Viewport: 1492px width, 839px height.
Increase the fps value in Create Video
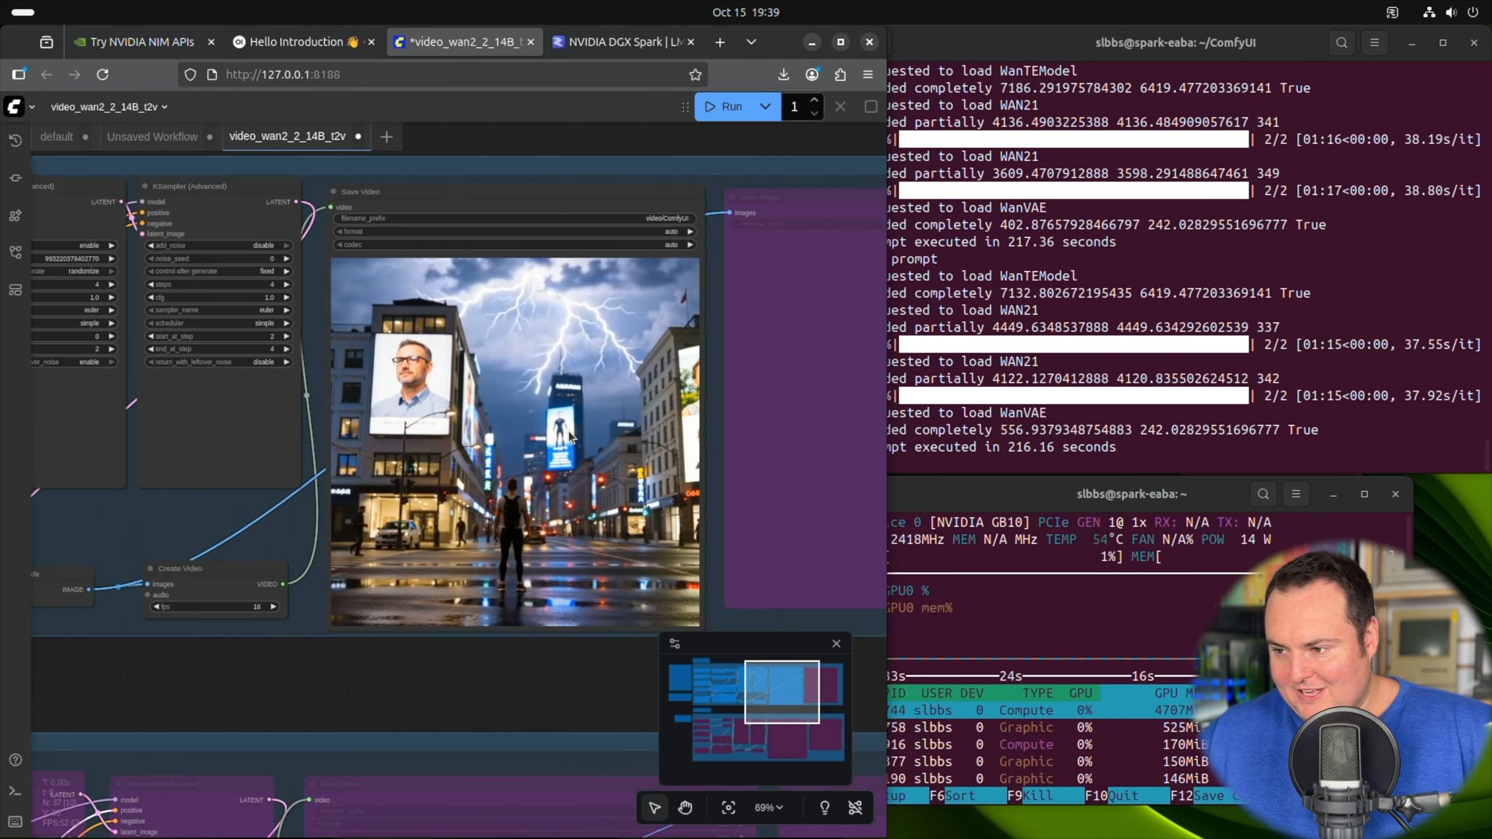(273, 607)
